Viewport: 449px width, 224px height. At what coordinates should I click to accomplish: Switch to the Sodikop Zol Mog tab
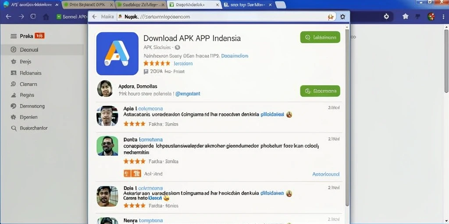click(x=140, y=5)
